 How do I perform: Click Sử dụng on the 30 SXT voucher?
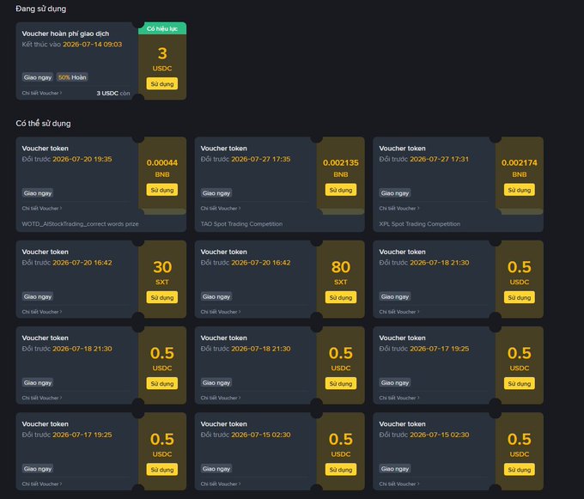coord(162,297)
